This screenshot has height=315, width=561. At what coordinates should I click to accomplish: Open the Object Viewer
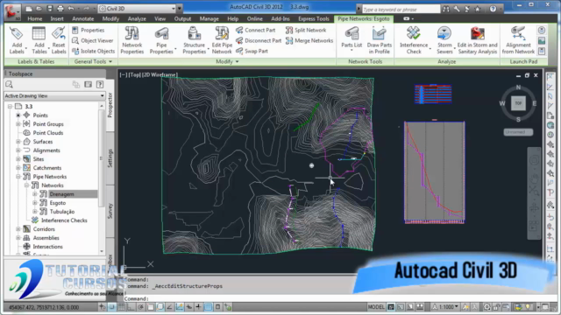point(93,41)
